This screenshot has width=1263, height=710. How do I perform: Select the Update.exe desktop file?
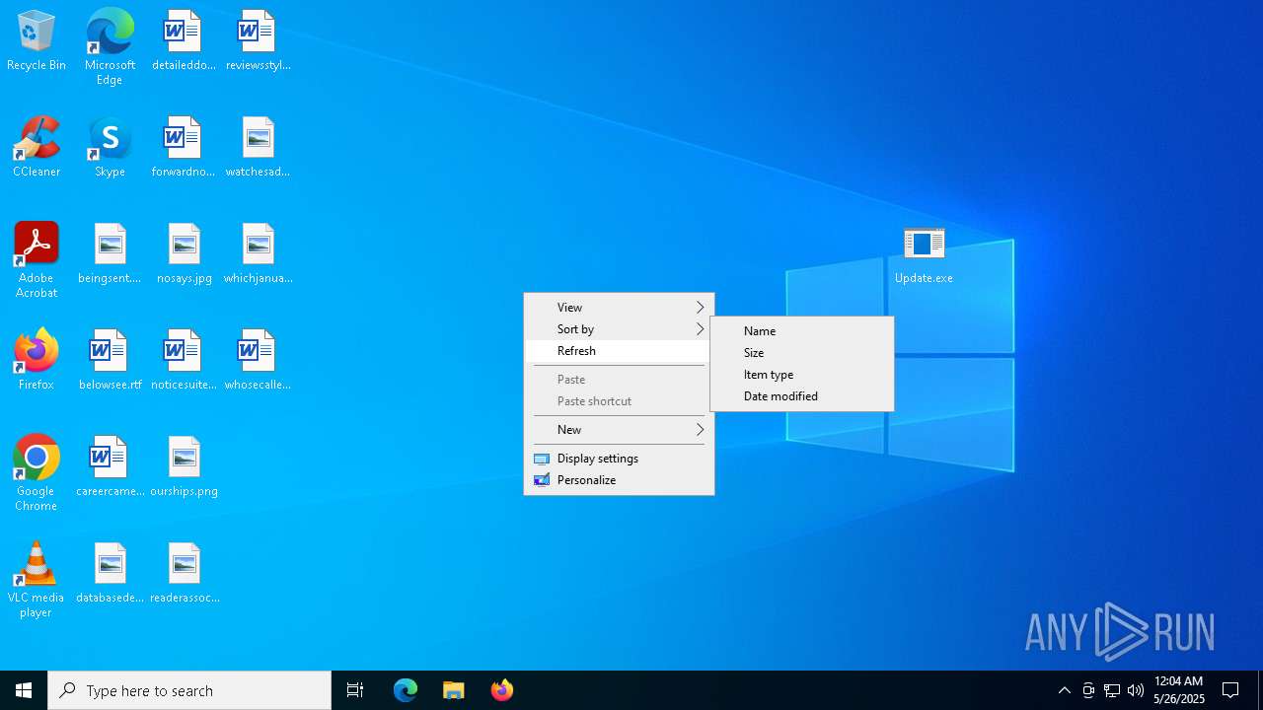click(924, 254)
